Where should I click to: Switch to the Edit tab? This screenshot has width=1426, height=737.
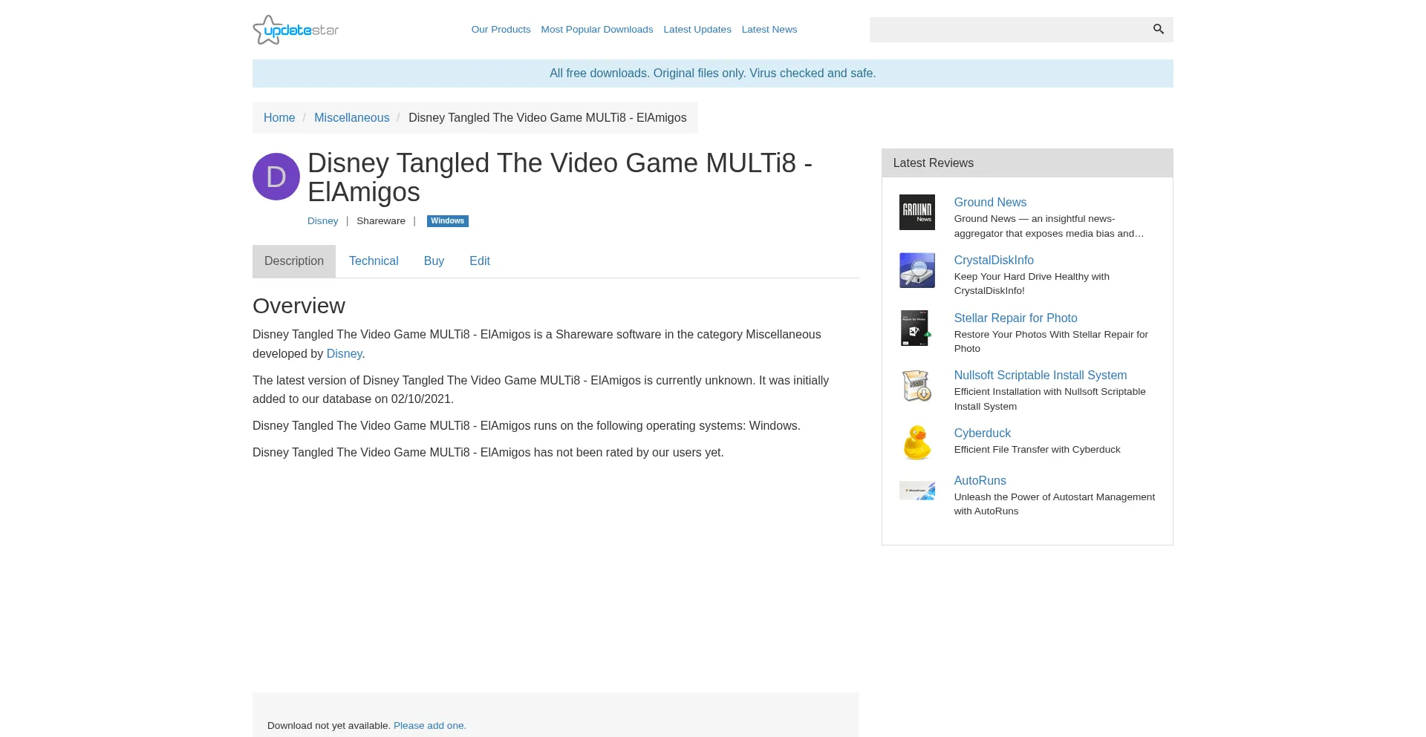coord(480,261)
